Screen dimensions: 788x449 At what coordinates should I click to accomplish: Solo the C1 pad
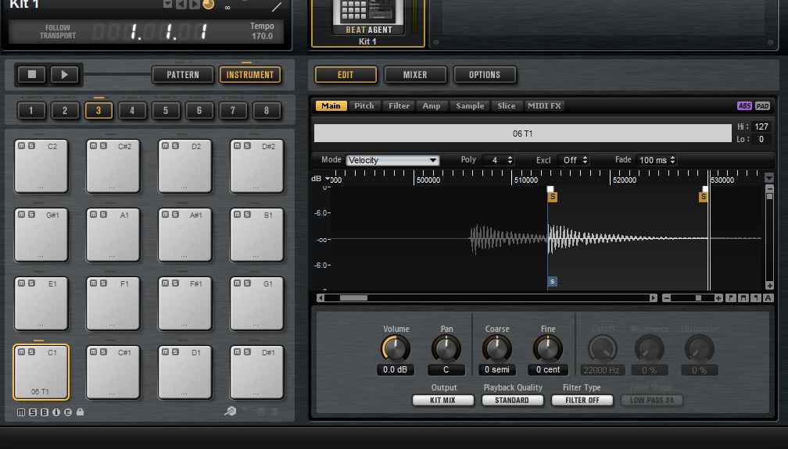tap(30, 352)
